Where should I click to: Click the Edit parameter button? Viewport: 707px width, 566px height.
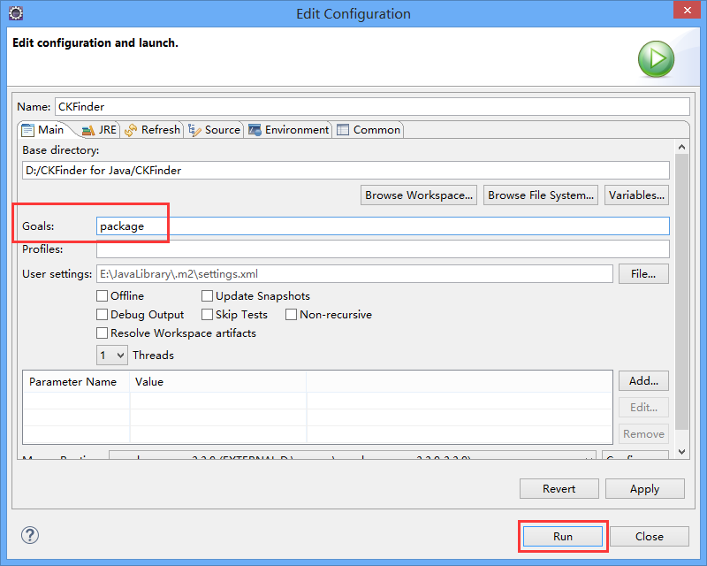pyautogui.click(x=643, y=408)
